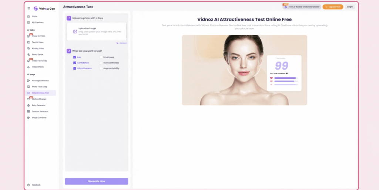
Task: Open the Cartoon Generator tool
Action: pos(40,111)
